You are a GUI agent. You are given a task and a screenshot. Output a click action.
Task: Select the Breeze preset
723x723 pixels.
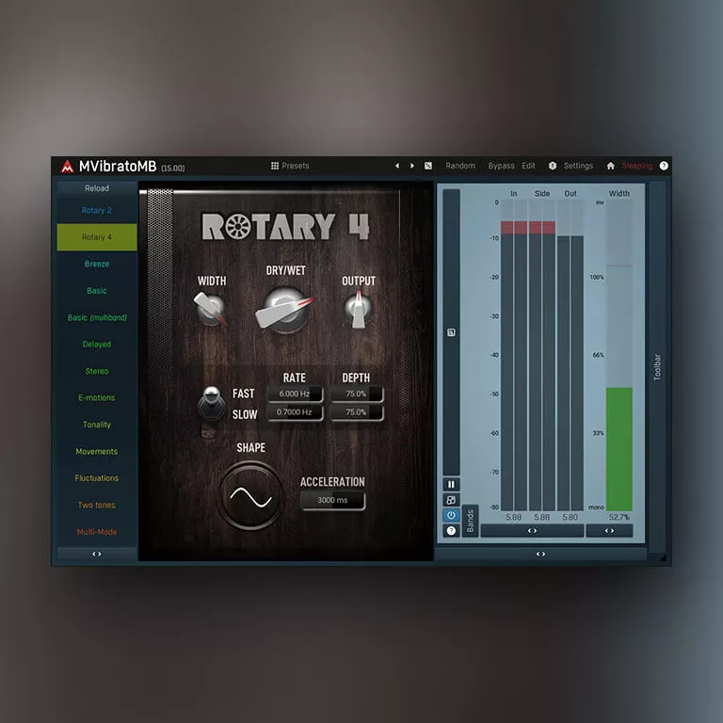click(x=96, y=265)
